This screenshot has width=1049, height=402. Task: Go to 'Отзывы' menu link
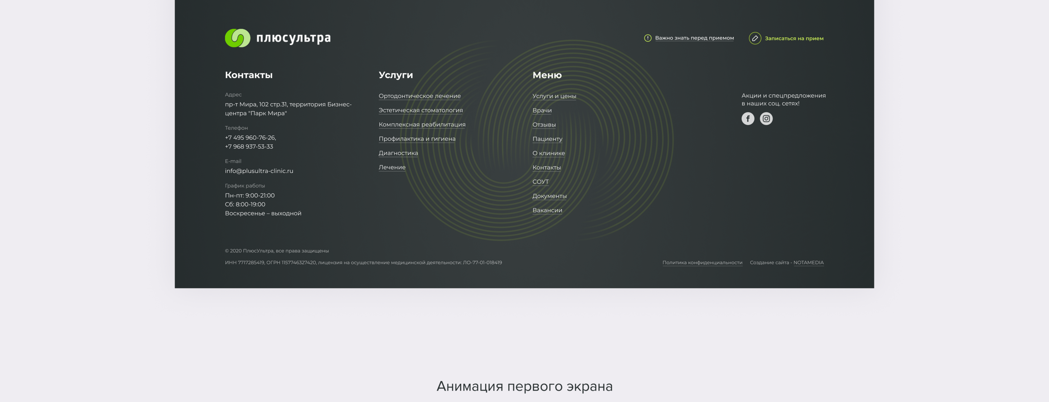544,124
